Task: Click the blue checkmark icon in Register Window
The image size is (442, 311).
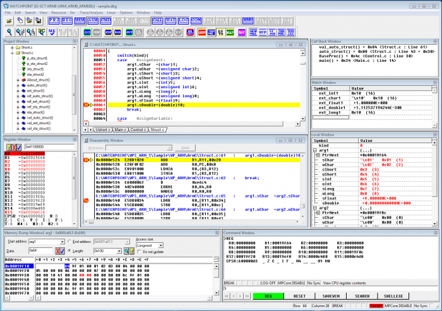Action: coord(19,147)
